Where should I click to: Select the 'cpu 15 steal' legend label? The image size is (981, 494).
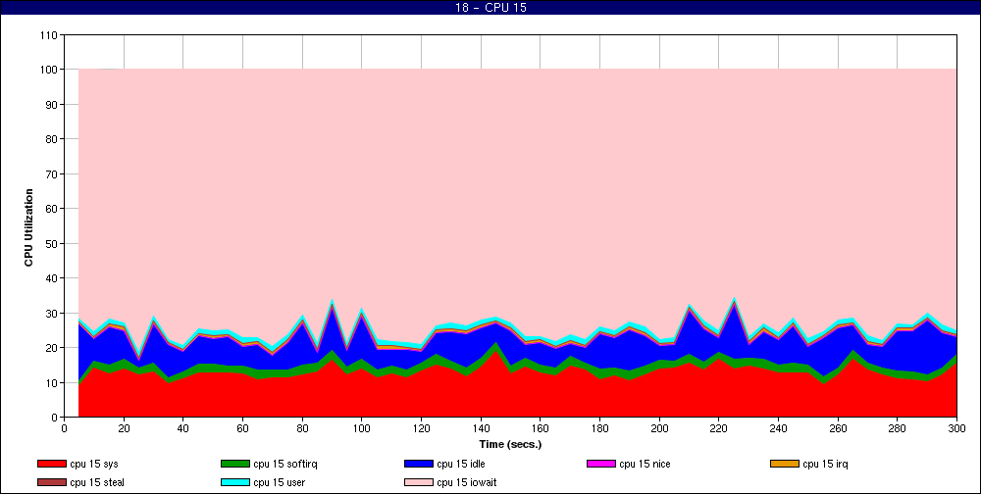[97, 483]
